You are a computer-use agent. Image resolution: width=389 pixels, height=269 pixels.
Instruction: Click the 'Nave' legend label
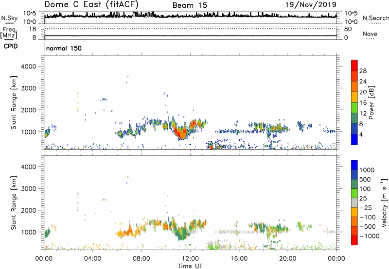pyautogui.click(x=370, y=34)
